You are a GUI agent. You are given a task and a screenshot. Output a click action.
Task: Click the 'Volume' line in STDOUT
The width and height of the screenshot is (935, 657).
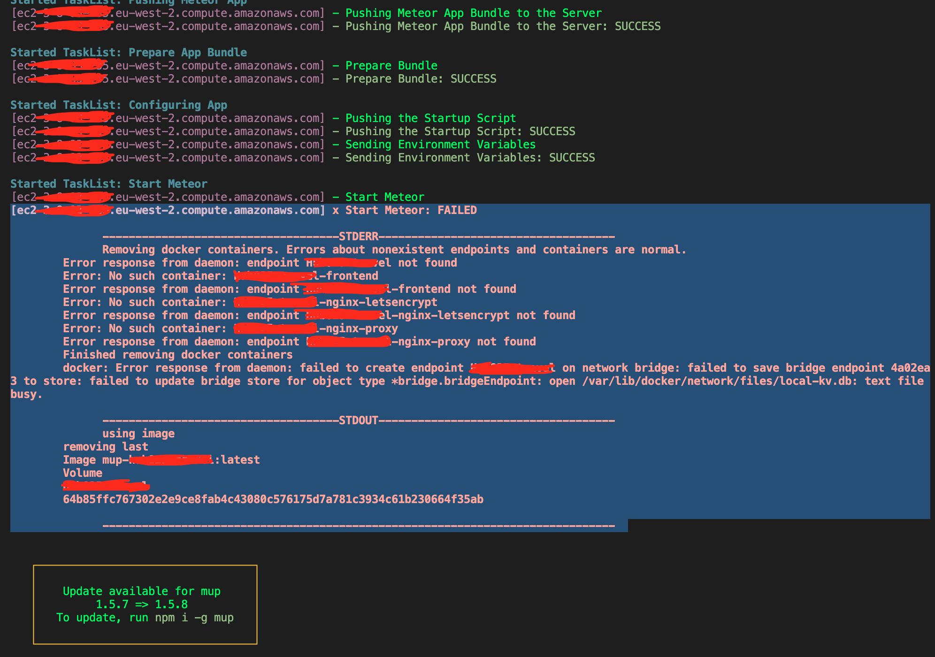(x=82, y=473)
